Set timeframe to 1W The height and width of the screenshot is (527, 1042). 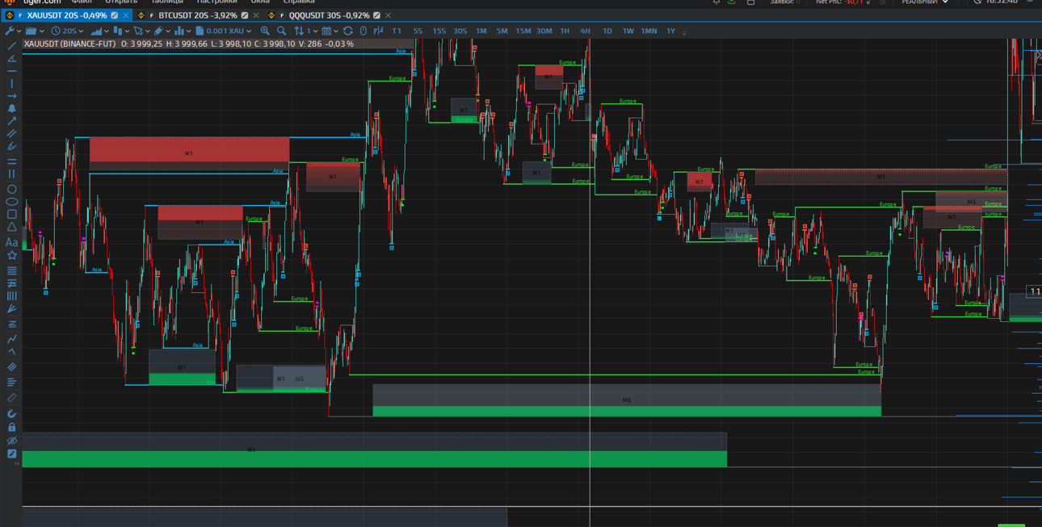tap(628, 31)
